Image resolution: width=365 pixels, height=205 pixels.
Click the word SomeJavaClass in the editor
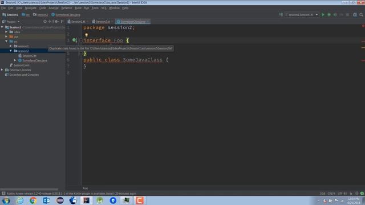pyautogui.click(x=143, y=60)
